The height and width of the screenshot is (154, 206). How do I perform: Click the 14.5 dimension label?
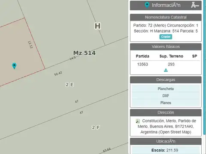click(73, 58)
